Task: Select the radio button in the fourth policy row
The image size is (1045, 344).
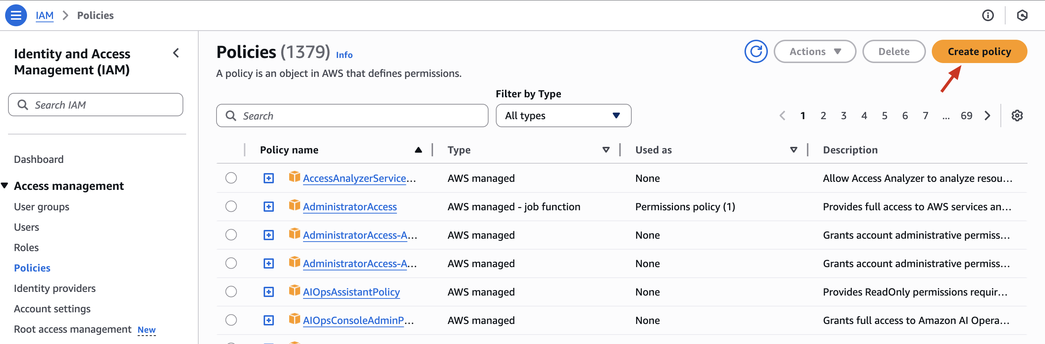Action: tap(231, 263)
